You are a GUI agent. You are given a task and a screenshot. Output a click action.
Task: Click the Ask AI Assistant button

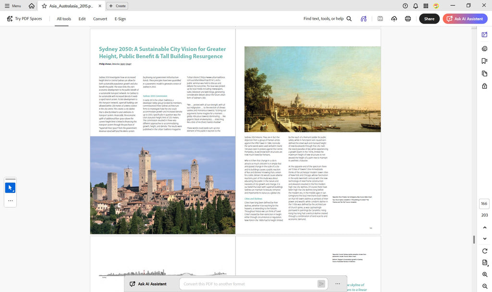465,19
